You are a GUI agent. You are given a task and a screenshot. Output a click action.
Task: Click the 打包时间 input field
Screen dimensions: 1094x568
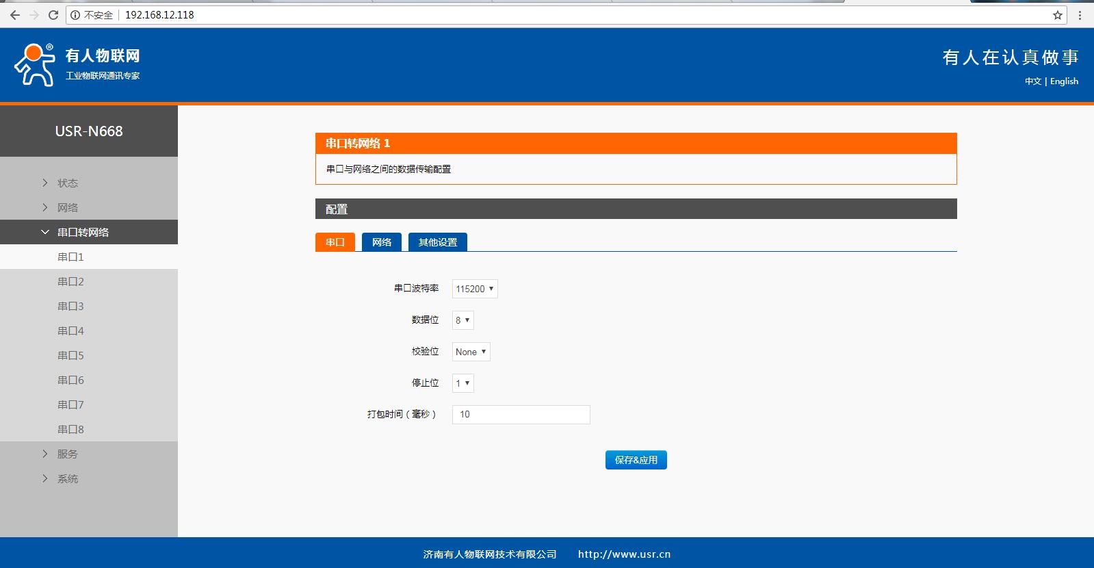(x=521, y=415)
